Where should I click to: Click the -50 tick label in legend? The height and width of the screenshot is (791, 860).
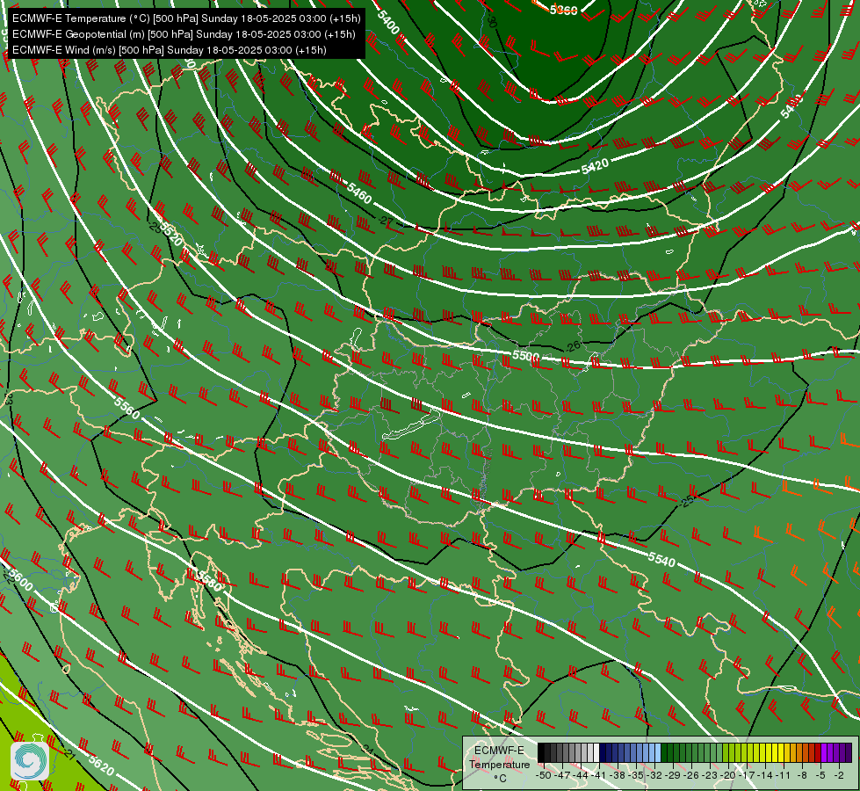click(544, 776)
